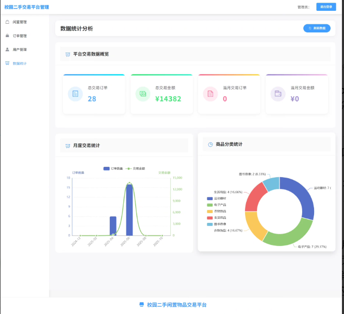
Task: Click the 数据统计分析 page title
Action: coord(76,28)
